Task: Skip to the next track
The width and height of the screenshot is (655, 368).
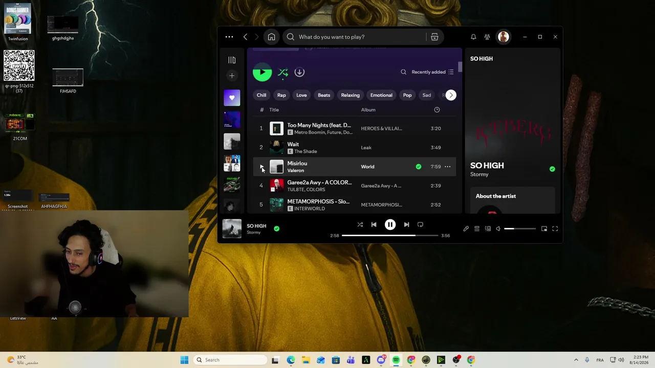Action: 406,224
